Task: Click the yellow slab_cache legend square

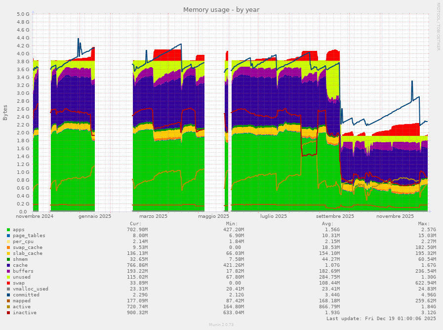Action: click(x=8, y=253)
